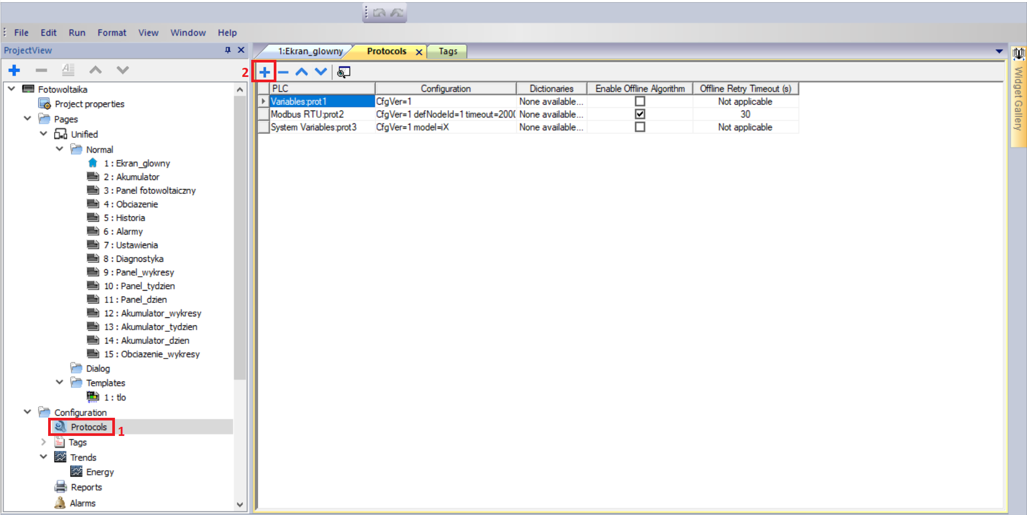Open the Widget Gallery side panel

tap(1018, 96)
